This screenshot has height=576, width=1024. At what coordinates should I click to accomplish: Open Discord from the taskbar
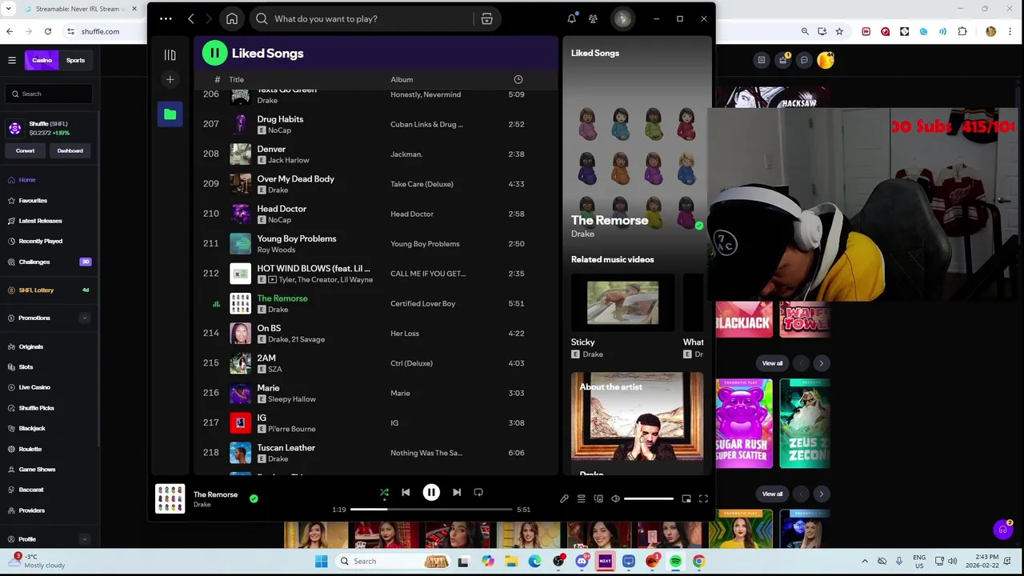582,561
